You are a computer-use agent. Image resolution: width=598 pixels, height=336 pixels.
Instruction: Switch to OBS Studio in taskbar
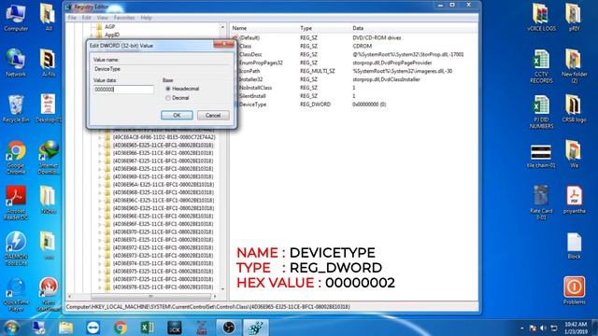228,328
